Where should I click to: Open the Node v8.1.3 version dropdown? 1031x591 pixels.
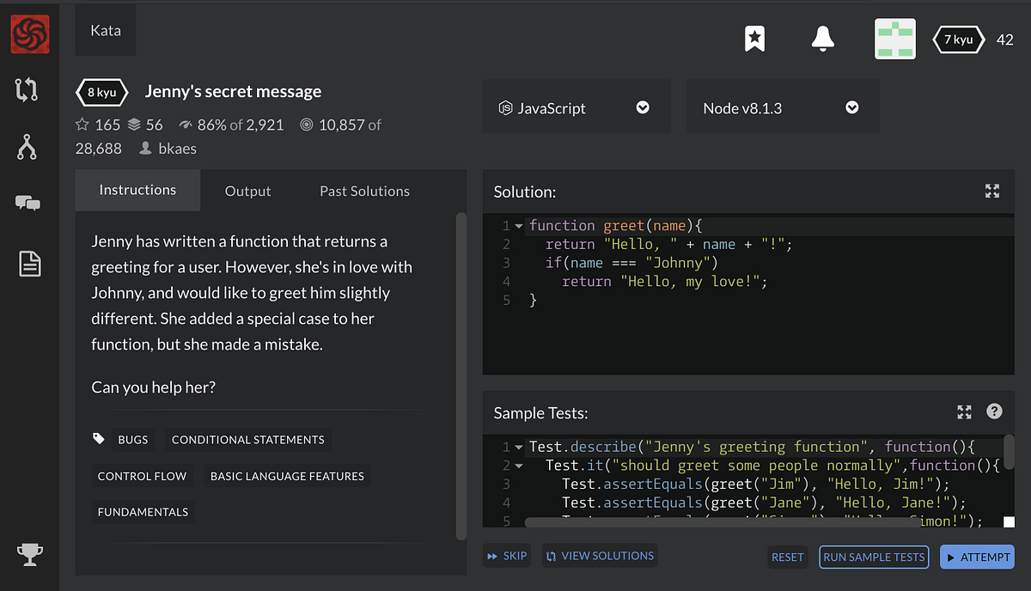[851, 107]
